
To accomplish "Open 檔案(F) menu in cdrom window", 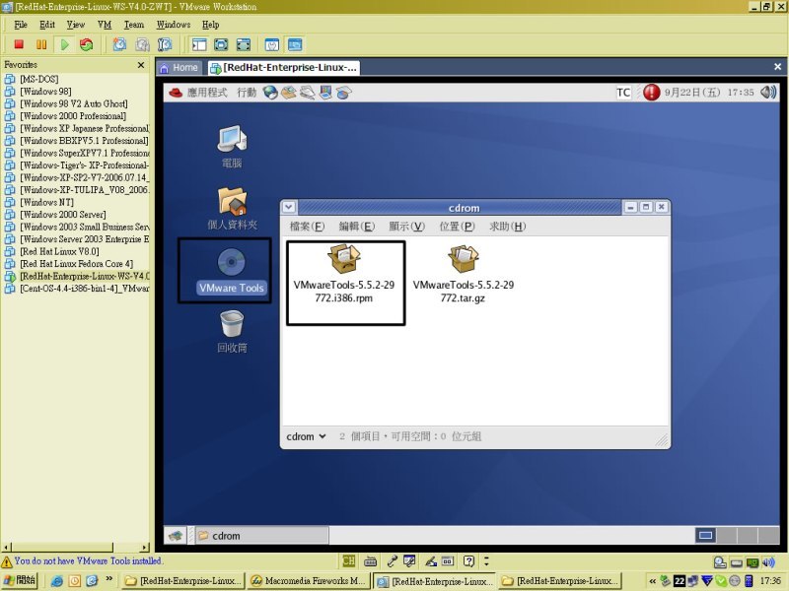I will click(x=307, y=227).
